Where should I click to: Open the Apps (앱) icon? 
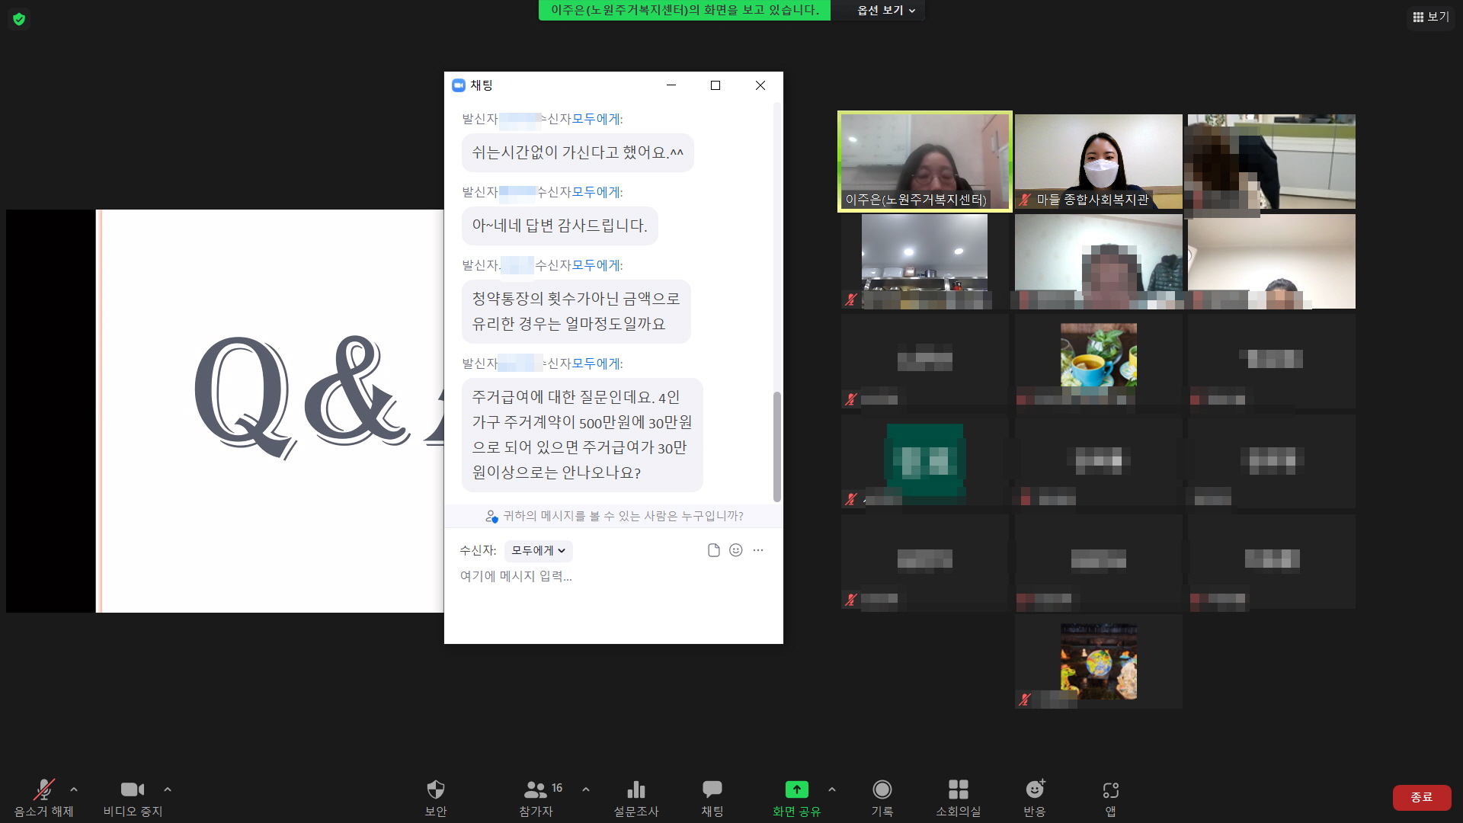coord(1110,797)
